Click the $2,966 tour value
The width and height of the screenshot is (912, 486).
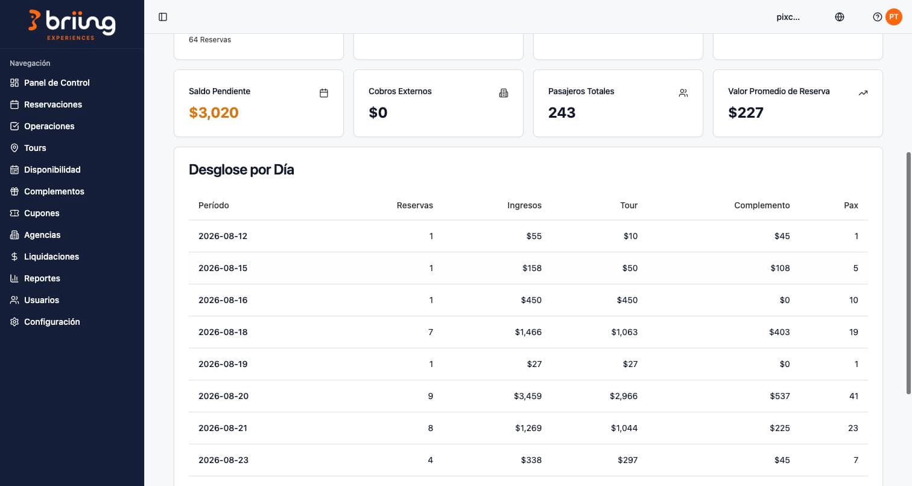[624, 396]
